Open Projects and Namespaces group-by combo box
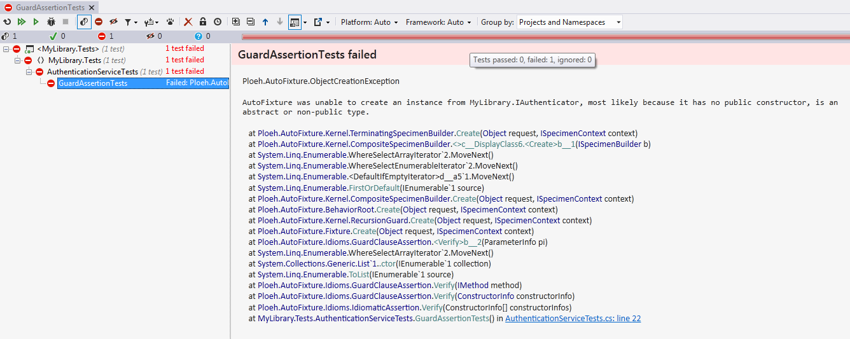The height and width of the screenshot is (339, 850). [x=569, y=22]
